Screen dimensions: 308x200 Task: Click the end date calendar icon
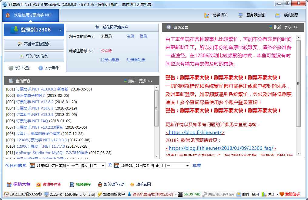pyautogui.click(x=117, y=166)
